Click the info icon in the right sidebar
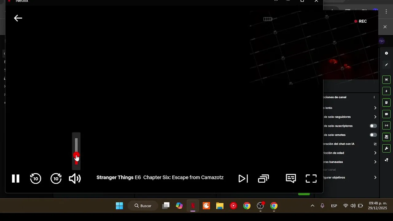The width and height of the screenshot is (393, 221). click(387, 53)
